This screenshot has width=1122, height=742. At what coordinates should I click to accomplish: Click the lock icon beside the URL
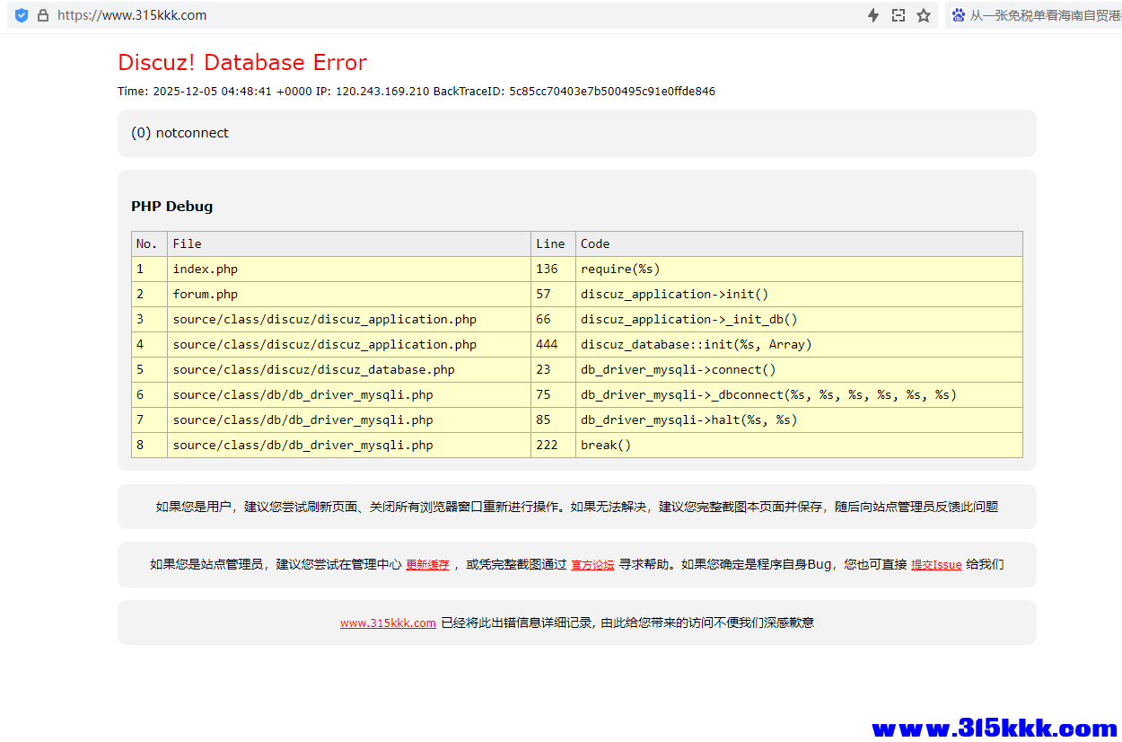(x=42, y=15)
